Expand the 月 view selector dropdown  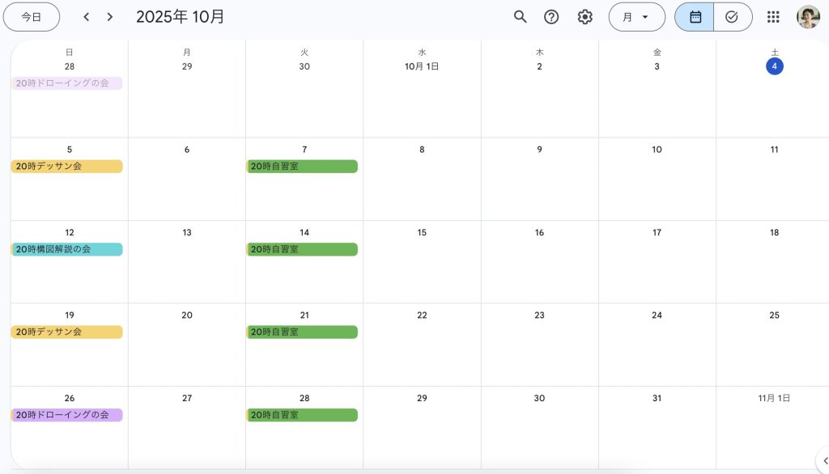pyautogui.click(x=636, y=17)
